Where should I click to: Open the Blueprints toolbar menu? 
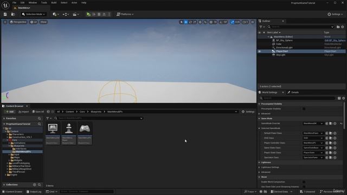(x=66, y=15)
